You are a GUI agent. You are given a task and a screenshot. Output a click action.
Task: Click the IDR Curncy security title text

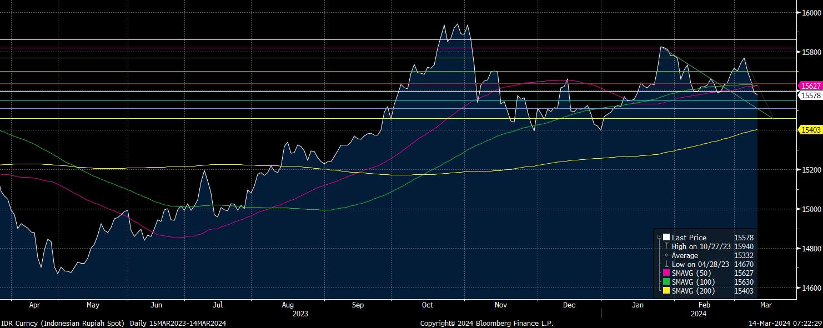click(113, 323)
